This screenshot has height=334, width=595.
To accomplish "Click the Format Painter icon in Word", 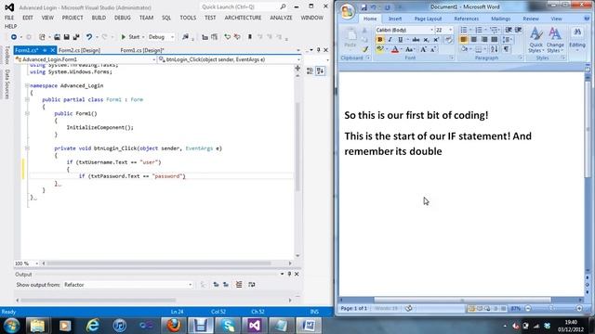I will 364,49.
